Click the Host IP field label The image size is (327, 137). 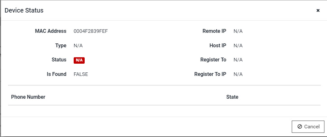point(218,45)
